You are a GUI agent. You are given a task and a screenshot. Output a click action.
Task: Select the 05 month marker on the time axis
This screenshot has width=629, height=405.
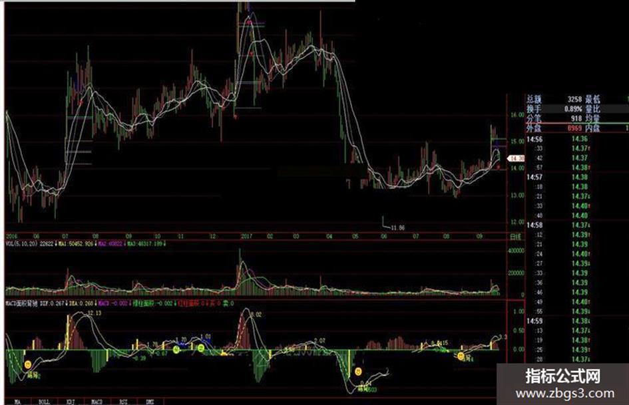pos(355,236)
